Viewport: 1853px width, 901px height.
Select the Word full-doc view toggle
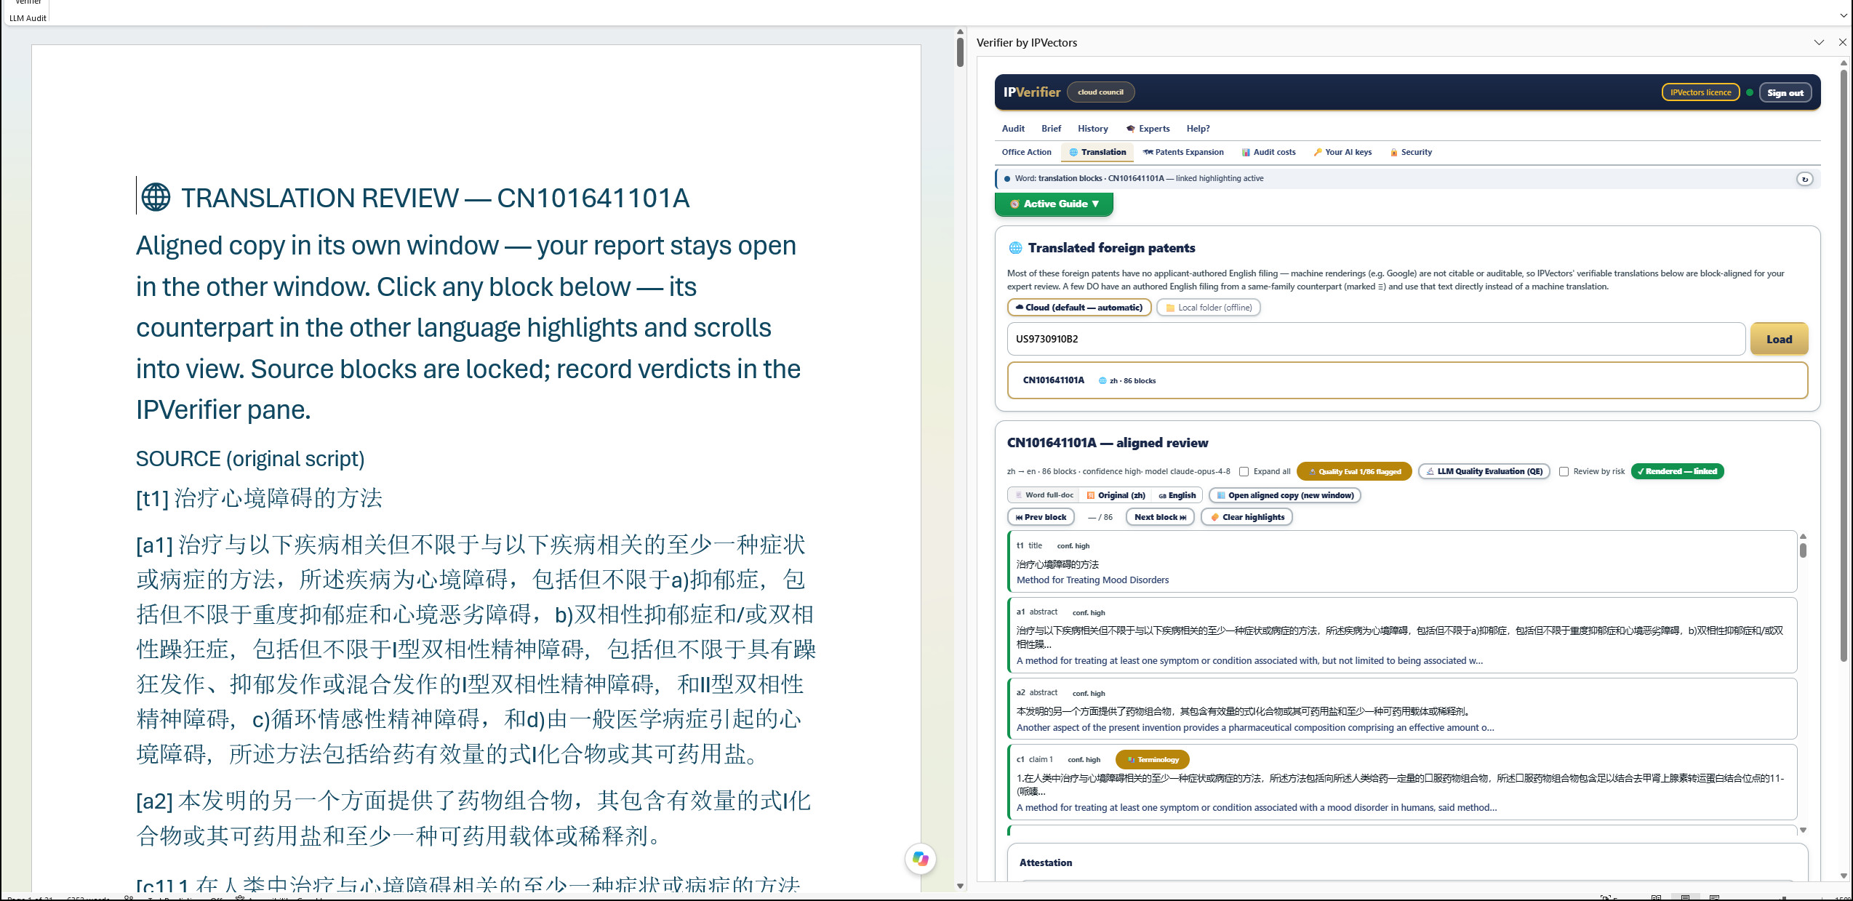(1044, 495)
